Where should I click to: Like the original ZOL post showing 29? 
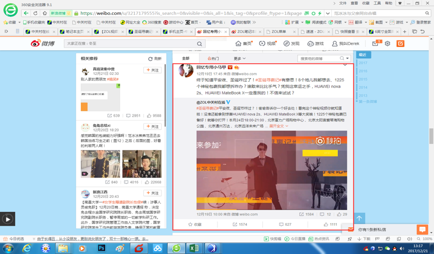342,214
